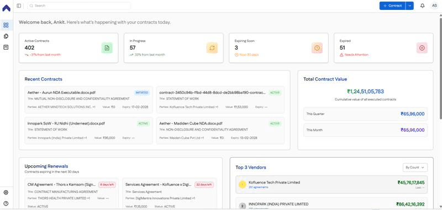Click expiry date 17-02-2028
The image size is (442, 210).
(x=139, y=107)
